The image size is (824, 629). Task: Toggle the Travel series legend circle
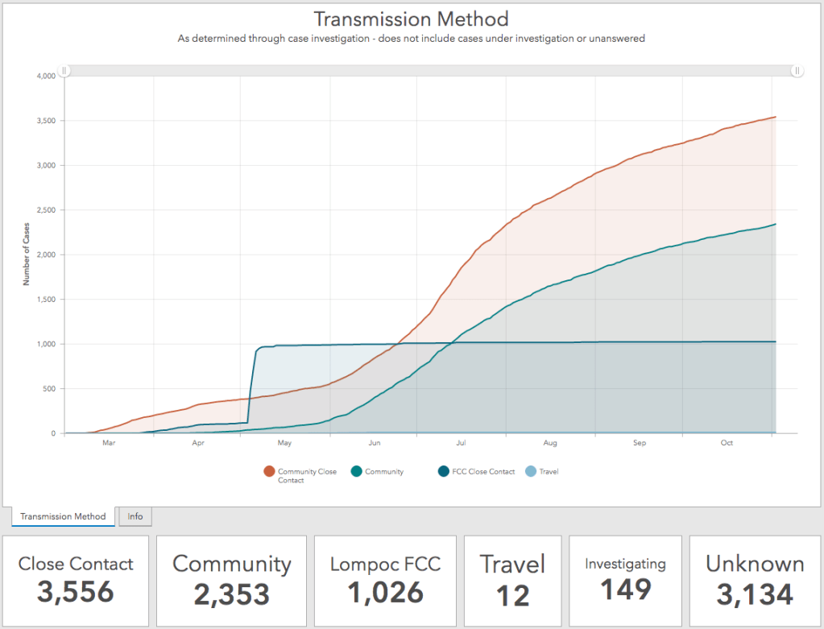point(531,471)
